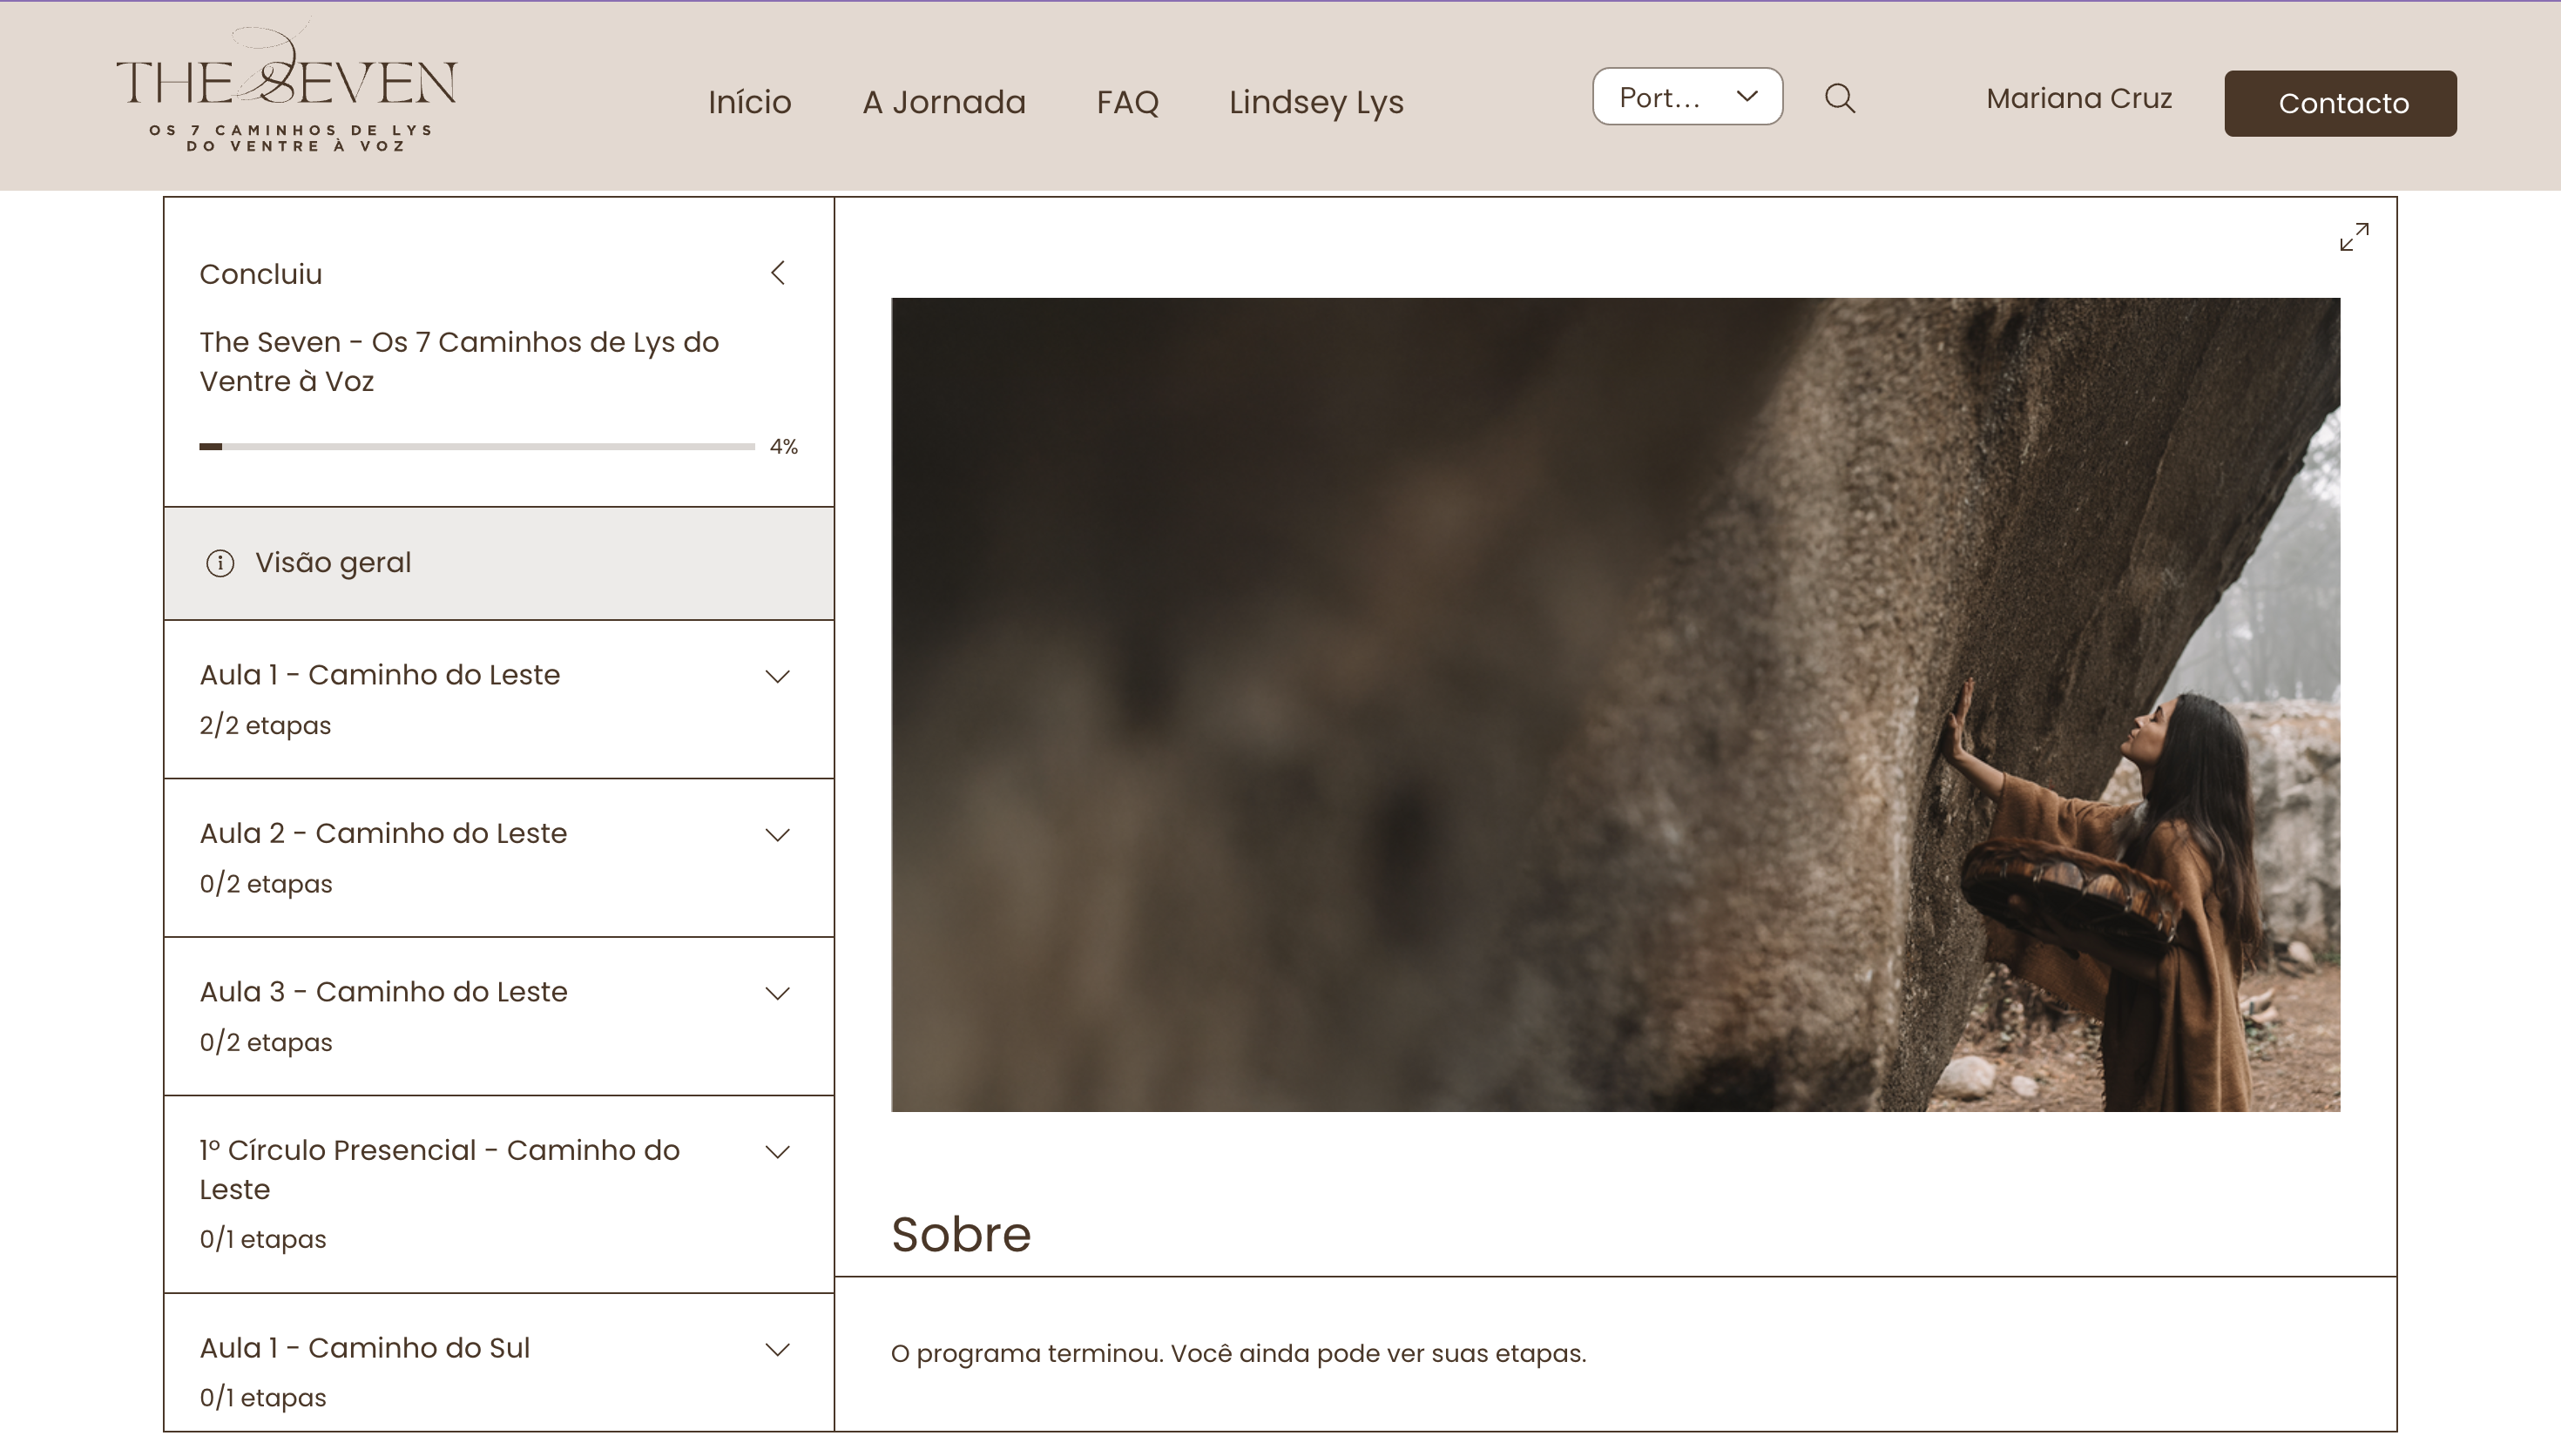Click the course title The Seven - Os 7 Caminhos

459,361
